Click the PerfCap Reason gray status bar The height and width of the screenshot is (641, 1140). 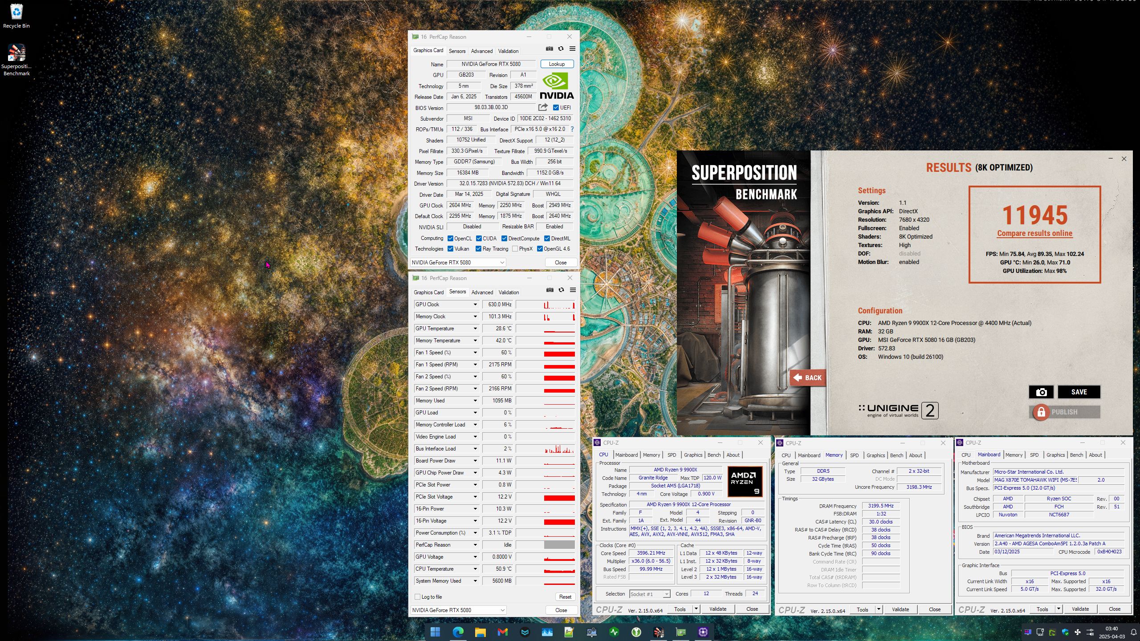[559, 545]
